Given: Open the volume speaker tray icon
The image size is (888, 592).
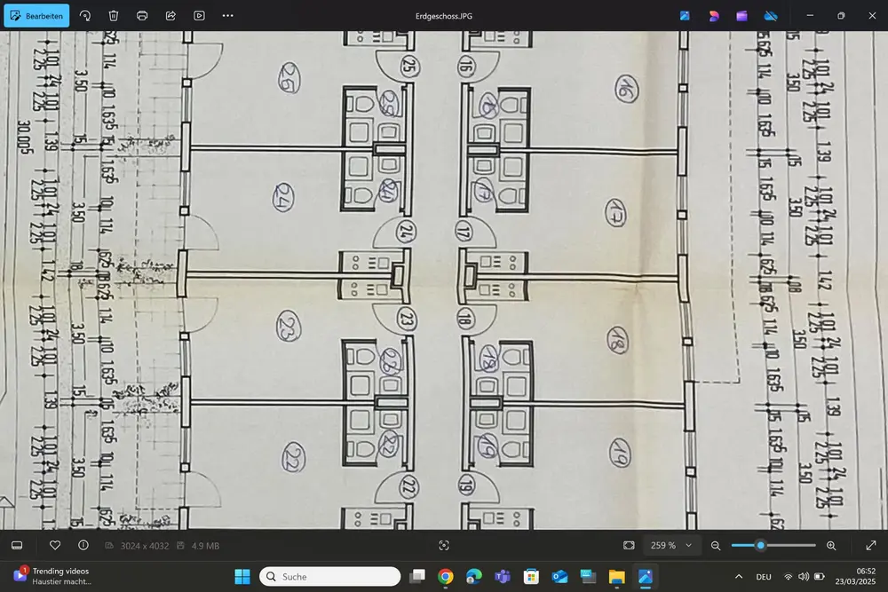Looking at the screenshot, I should pos(803,577).
